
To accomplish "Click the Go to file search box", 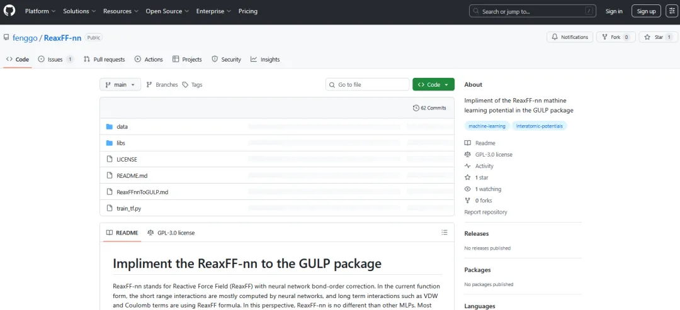I will [367, 85].
